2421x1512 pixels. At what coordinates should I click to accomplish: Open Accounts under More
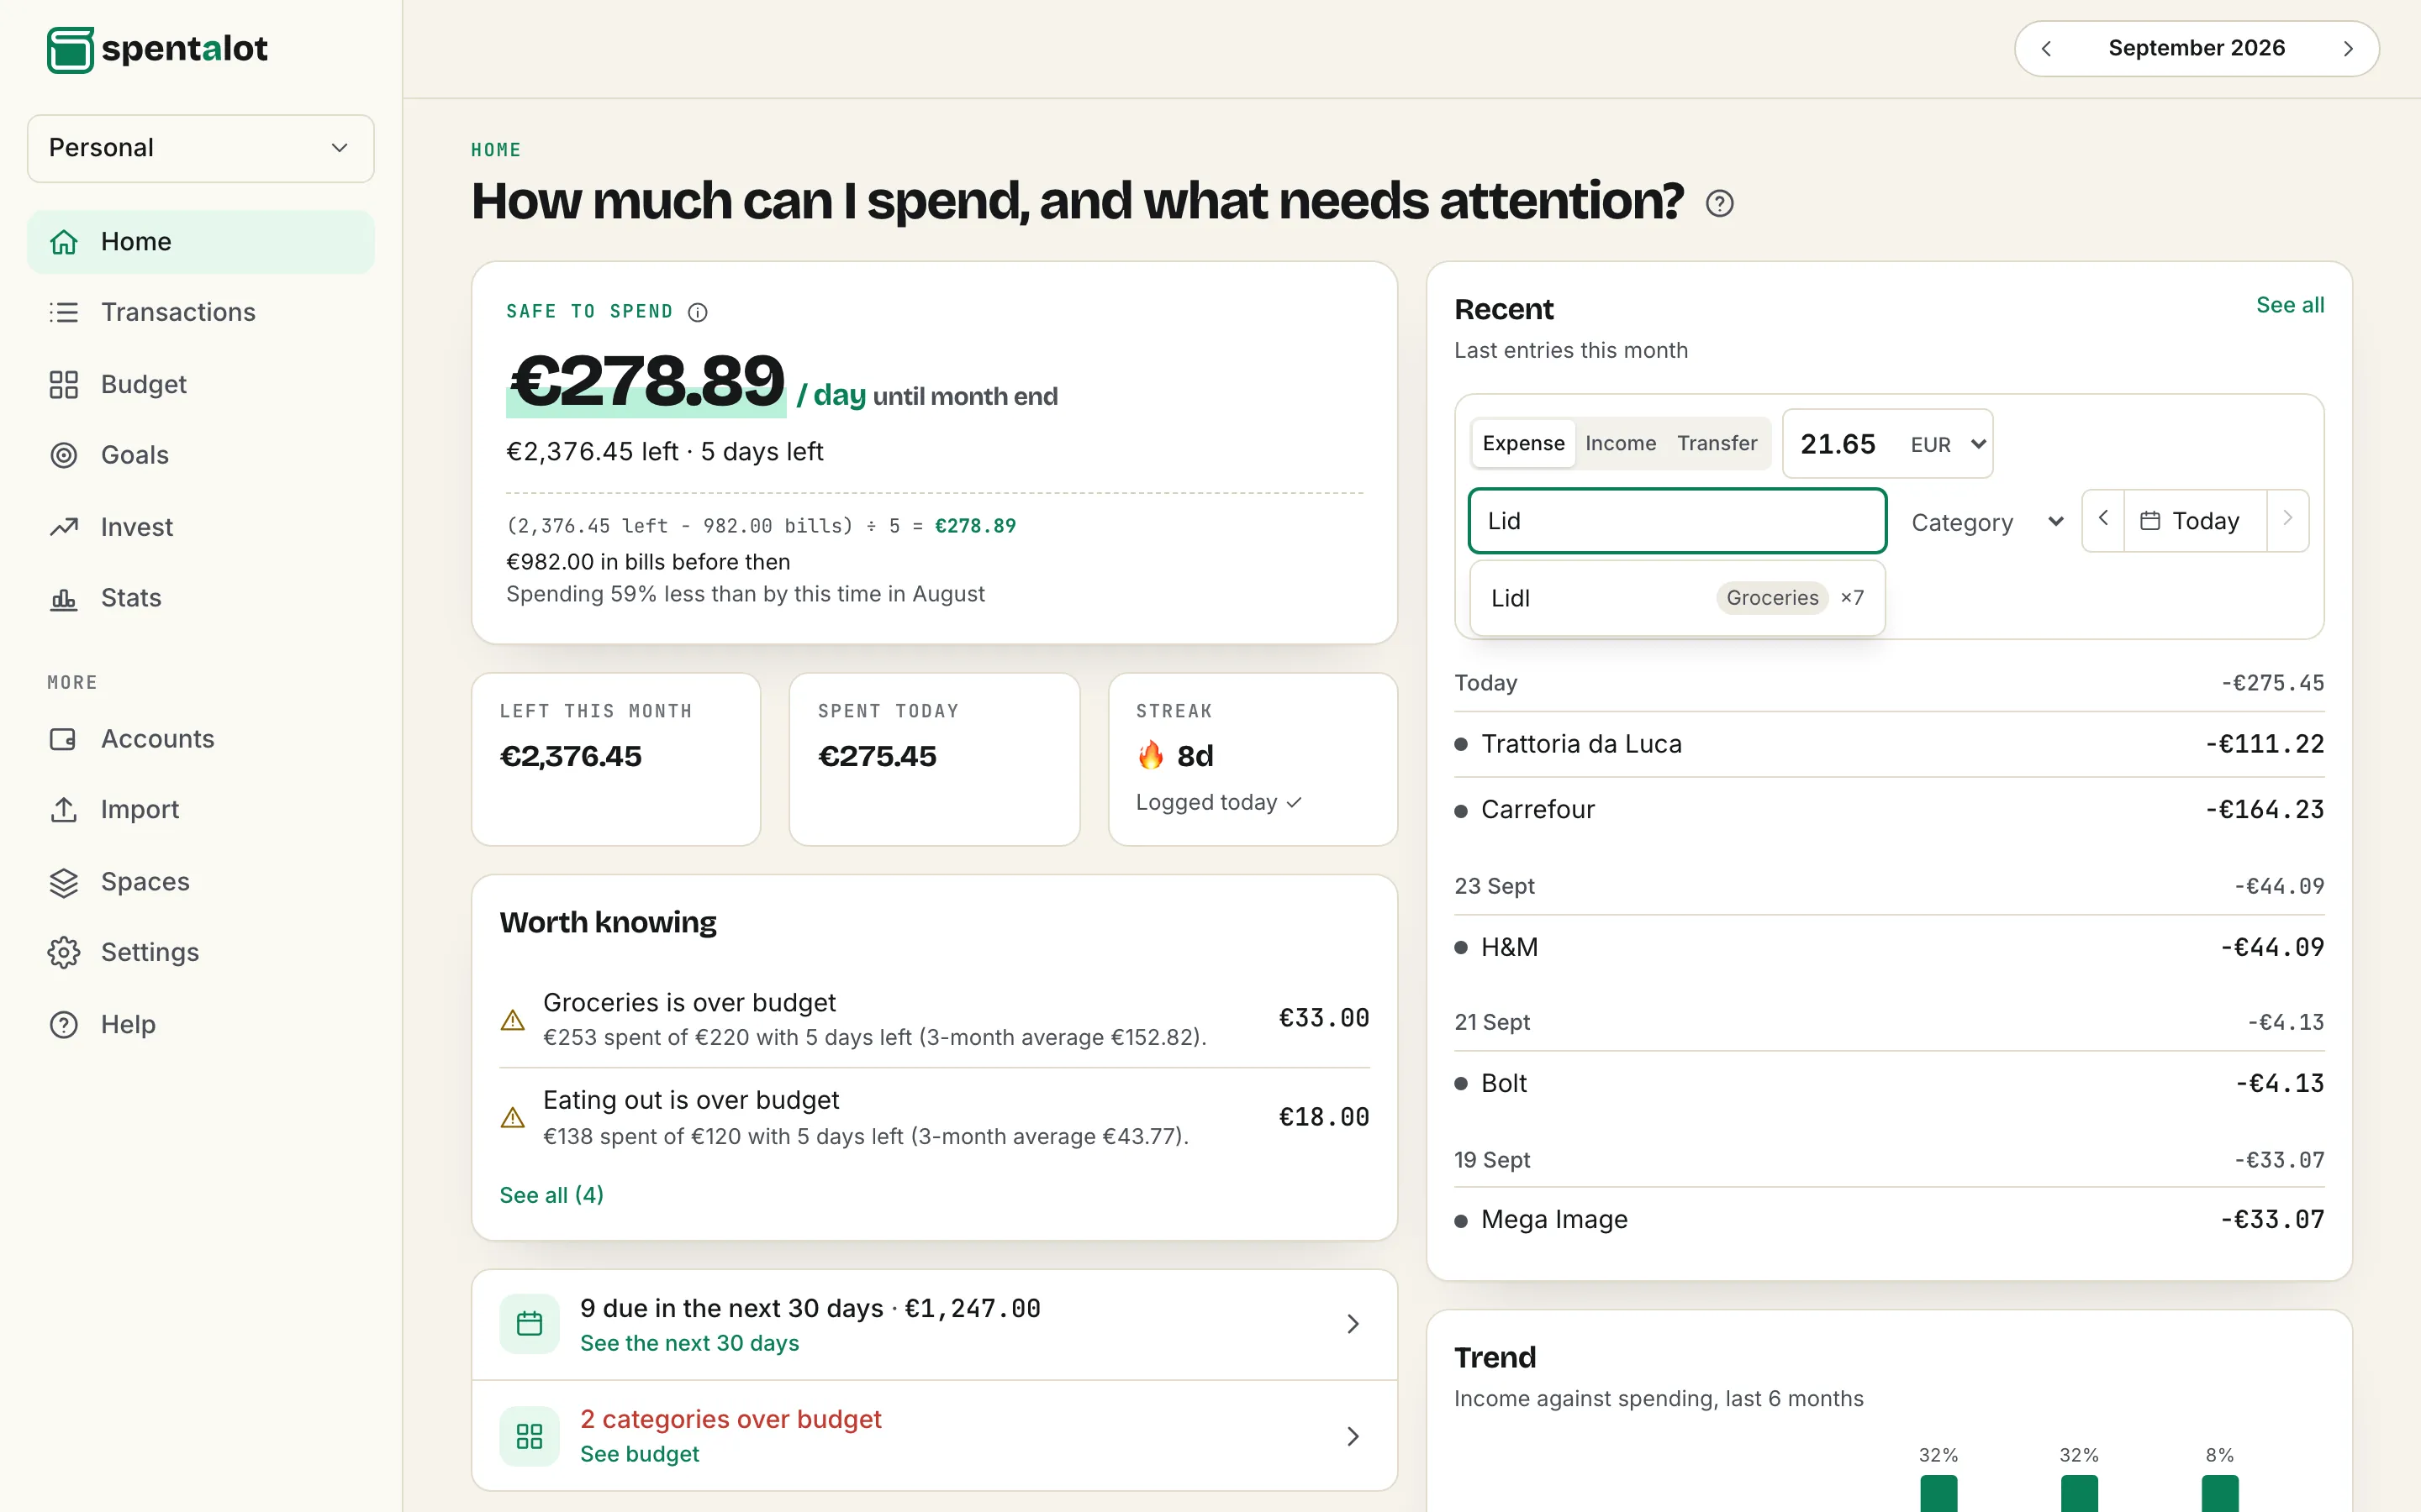click(200, 739)
